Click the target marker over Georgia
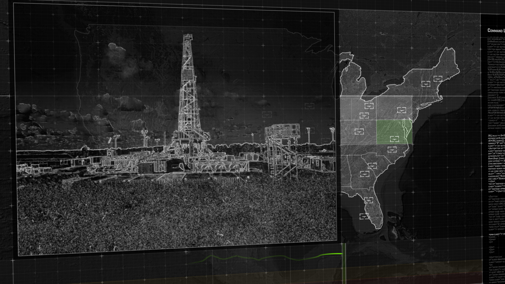Image resolution: width=505 pixels, height=284 pixels. [x=365, y=174]
